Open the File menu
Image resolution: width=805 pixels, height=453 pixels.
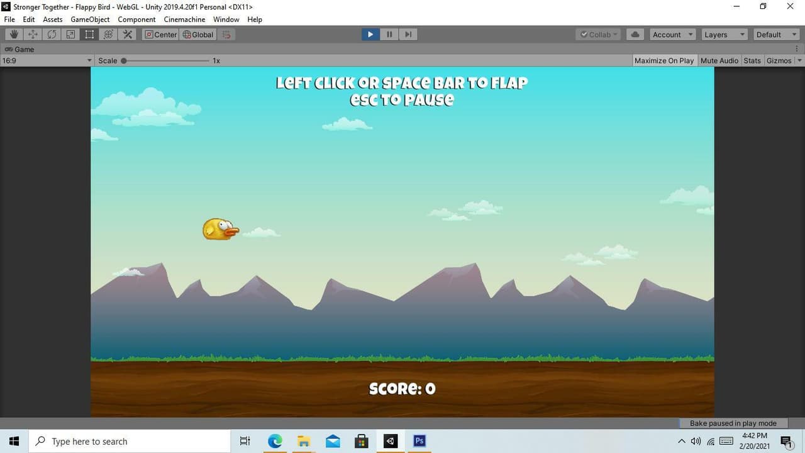pos(9,20)
